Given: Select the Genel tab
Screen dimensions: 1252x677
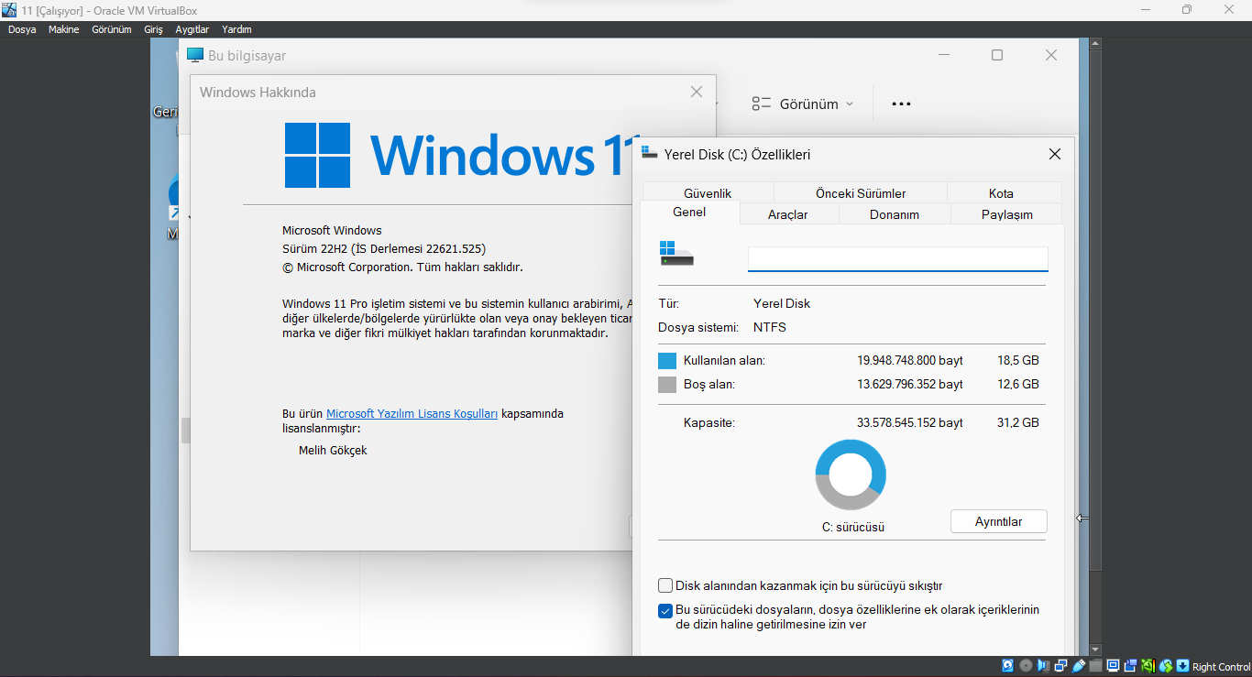Looking at the screenshot, I should coord(689,213).
